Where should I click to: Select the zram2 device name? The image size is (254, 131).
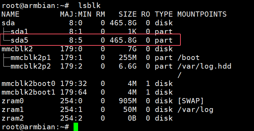click(12, 119)
